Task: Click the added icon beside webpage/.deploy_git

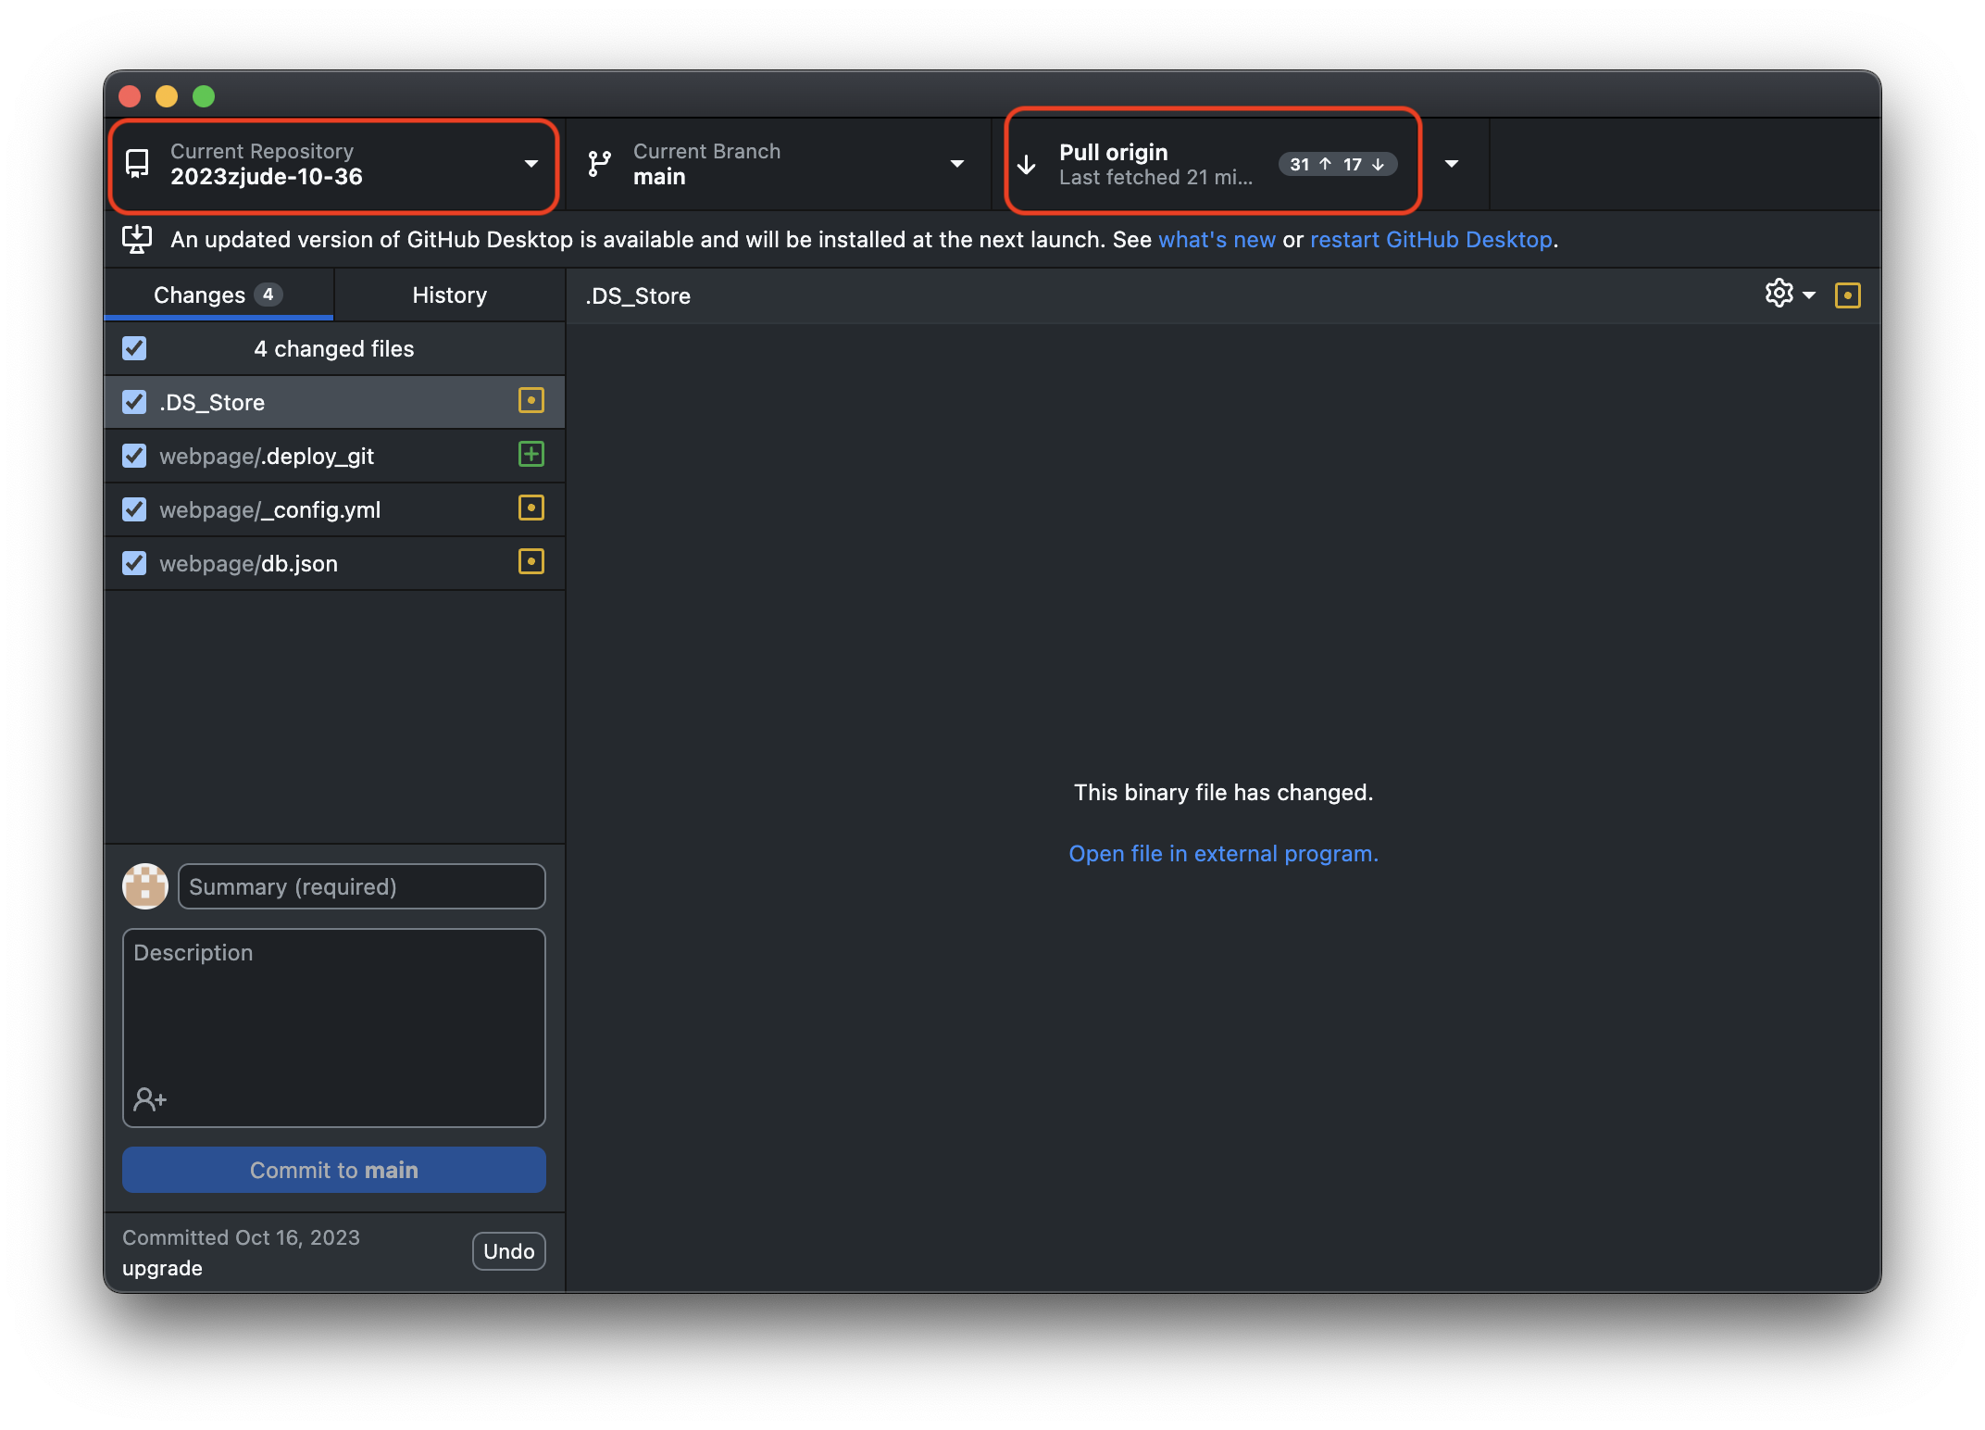Action: point(531,455)
